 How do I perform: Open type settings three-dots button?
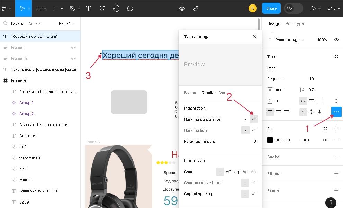click(x=336, y=112)
